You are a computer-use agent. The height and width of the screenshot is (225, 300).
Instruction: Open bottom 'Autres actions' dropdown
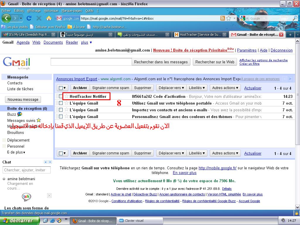tap(225, 153)
